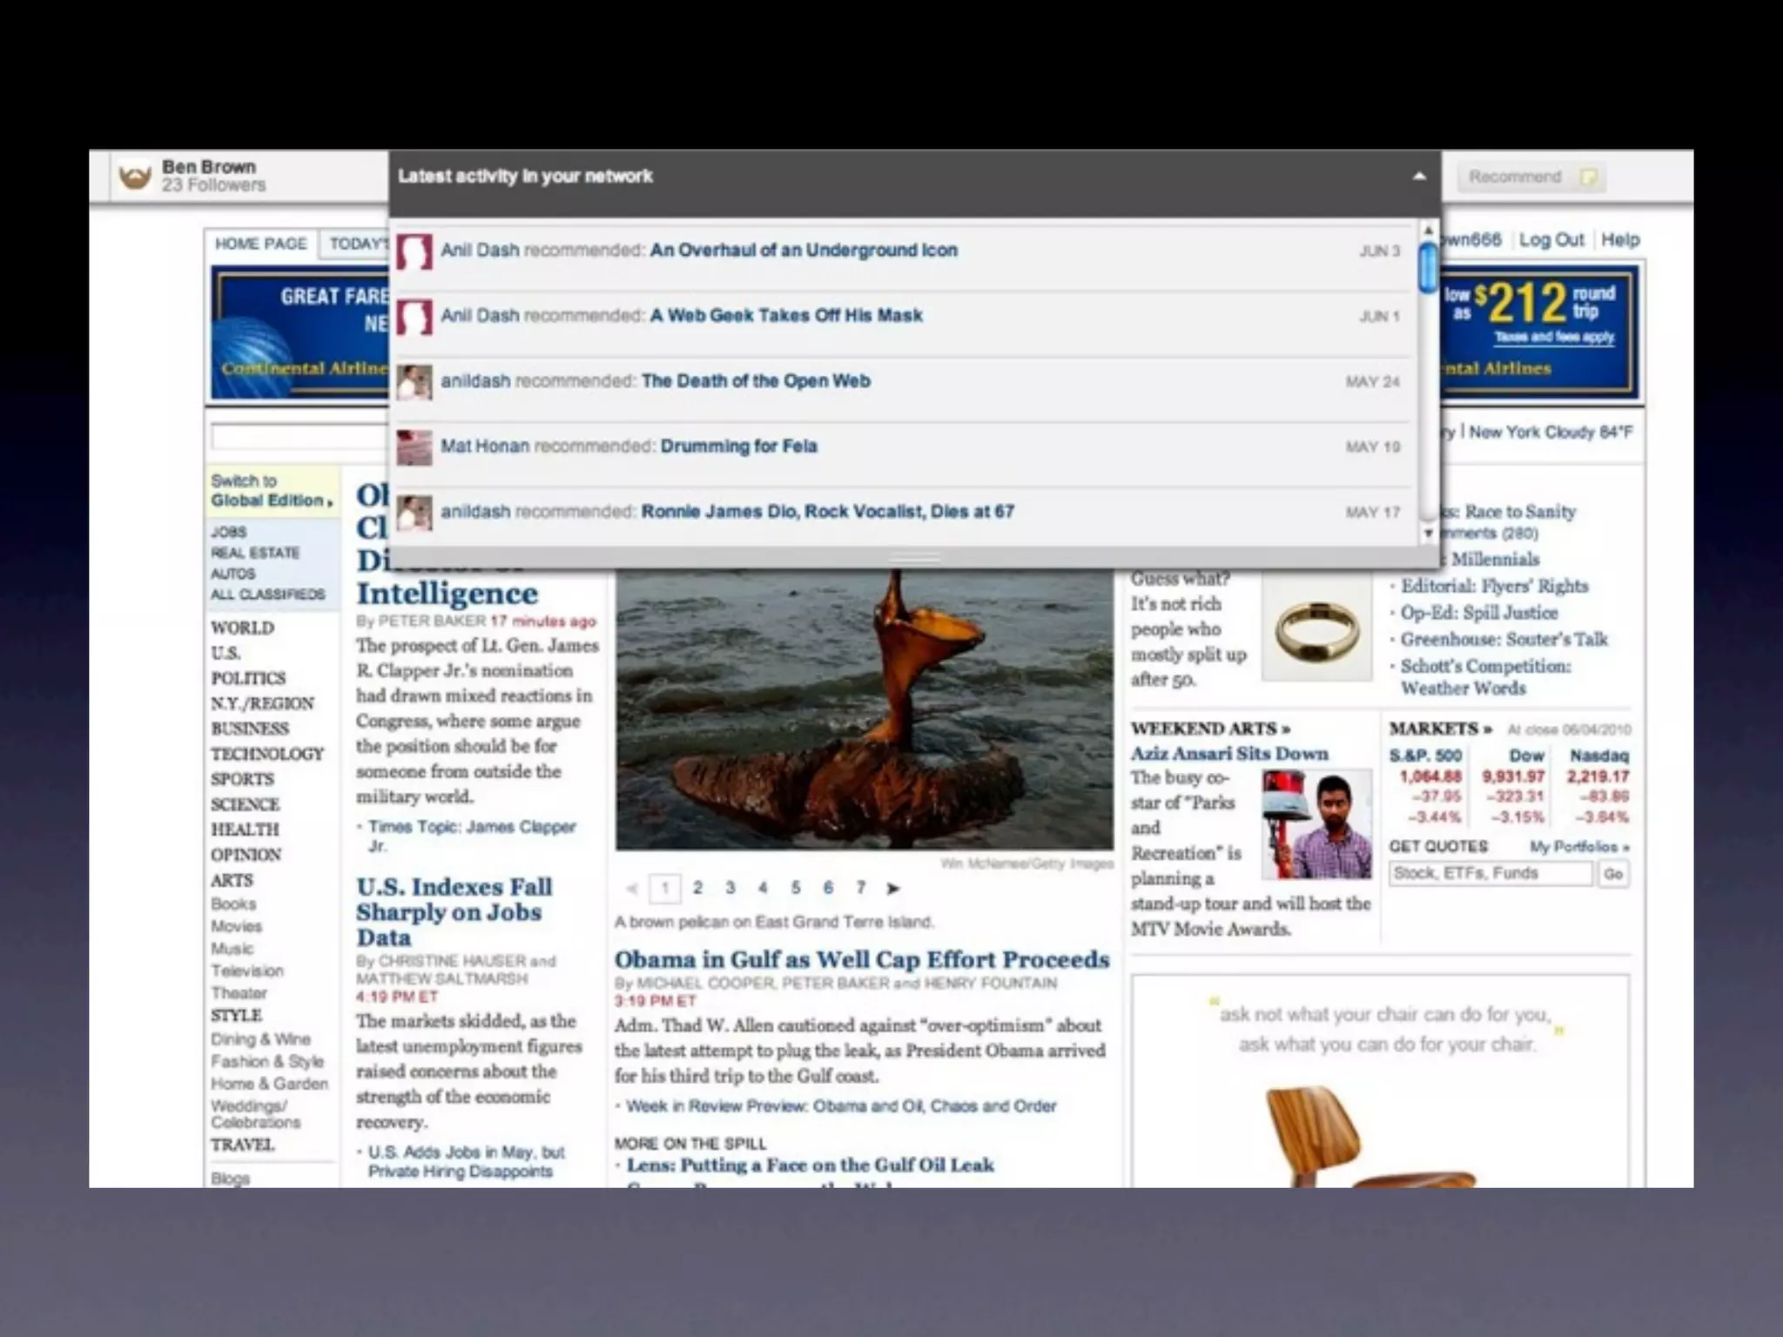
Task: Click anildash avatar beside Death of Open Web
Action: (x=414, y=382)
